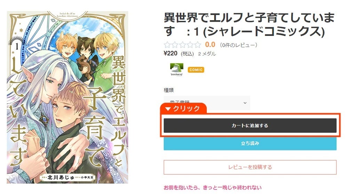
Task: Add the book with カートに追加する button
Action: [250, 125]
